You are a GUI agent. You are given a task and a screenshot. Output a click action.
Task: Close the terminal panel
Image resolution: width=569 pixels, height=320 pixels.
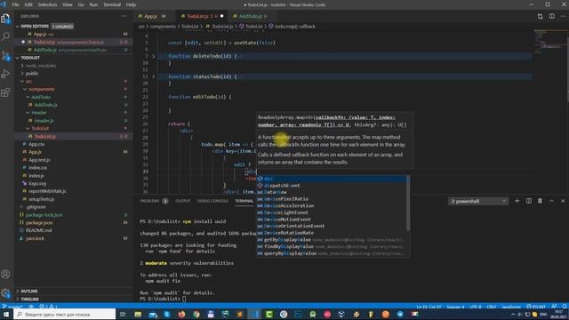563,201
